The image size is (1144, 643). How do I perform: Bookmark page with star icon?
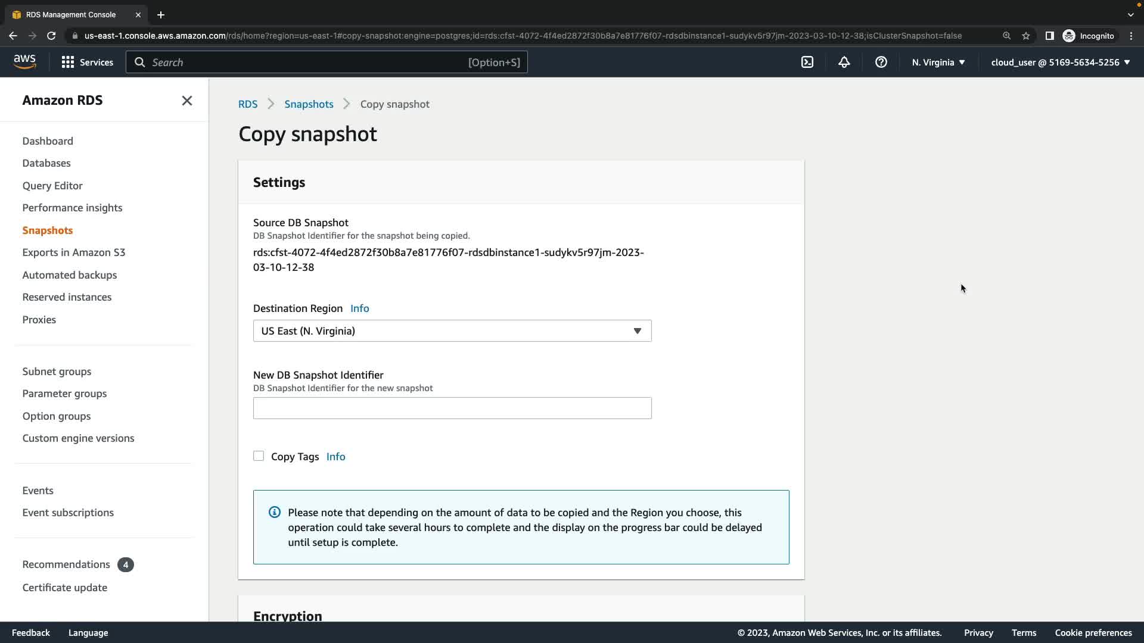[x=1026, y=36]
